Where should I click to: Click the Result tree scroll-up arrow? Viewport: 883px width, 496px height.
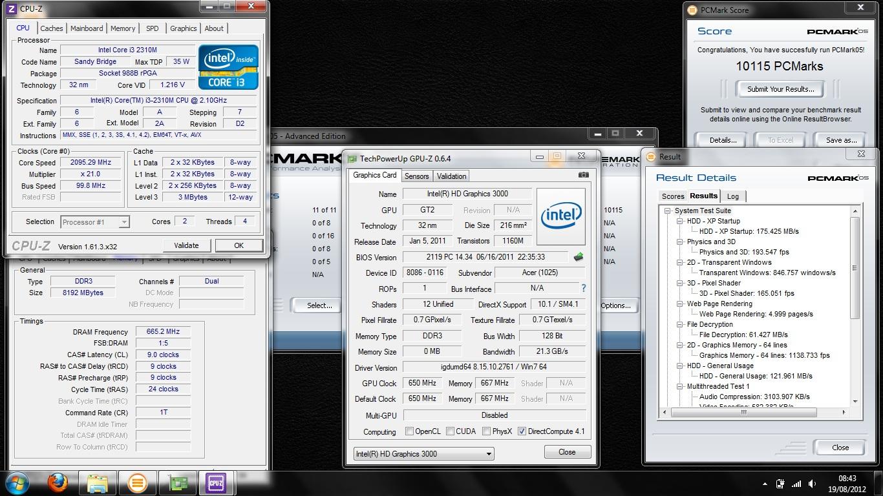(855, 211)
